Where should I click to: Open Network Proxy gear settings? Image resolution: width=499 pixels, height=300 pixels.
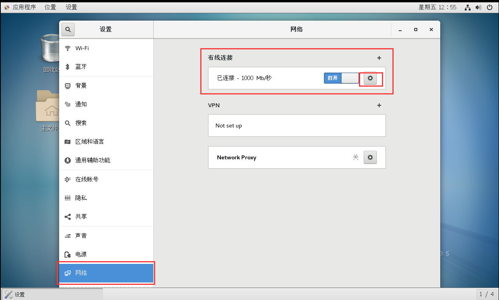tap(370, 157)
